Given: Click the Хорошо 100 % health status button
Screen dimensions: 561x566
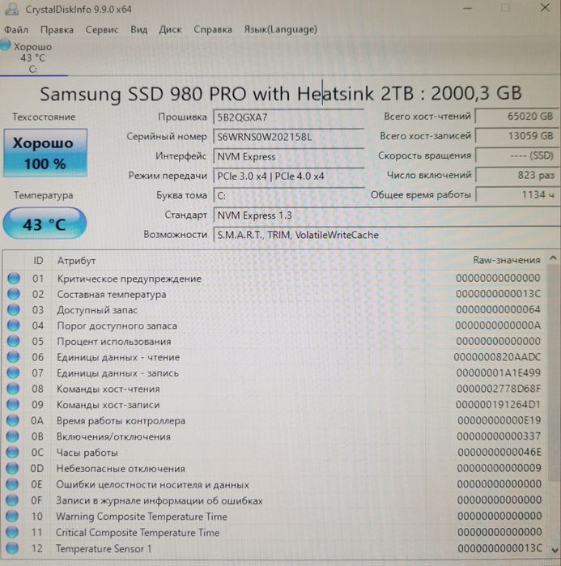Looking at the screenshot, I should [x=45, y=153].
